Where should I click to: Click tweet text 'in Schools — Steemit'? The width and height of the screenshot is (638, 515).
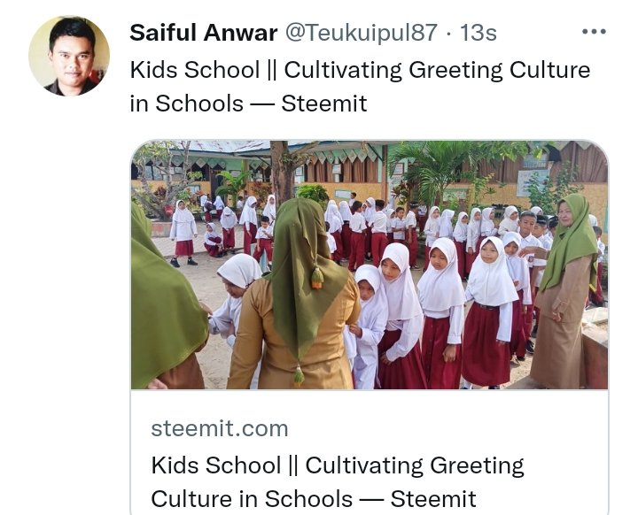coord(248,104)
